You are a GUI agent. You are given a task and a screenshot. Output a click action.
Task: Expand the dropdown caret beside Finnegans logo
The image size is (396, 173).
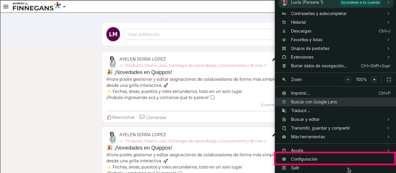64,7
